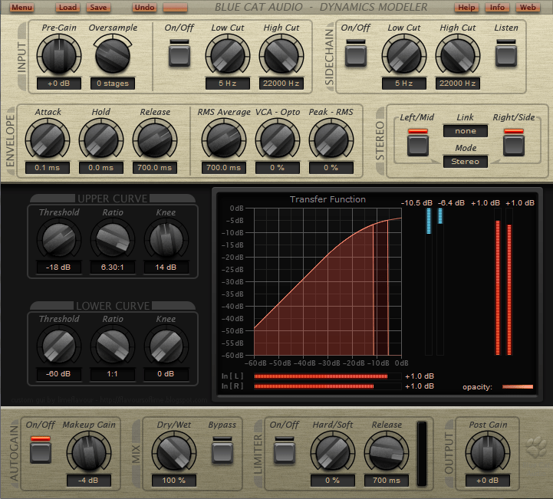This screenshot has height=499, width=553.
Task: Open the stereo Link dropdown showing none
Action: 466,131
